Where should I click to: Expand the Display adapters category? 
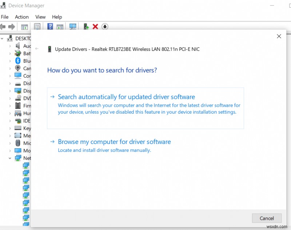tap(10, 90)
